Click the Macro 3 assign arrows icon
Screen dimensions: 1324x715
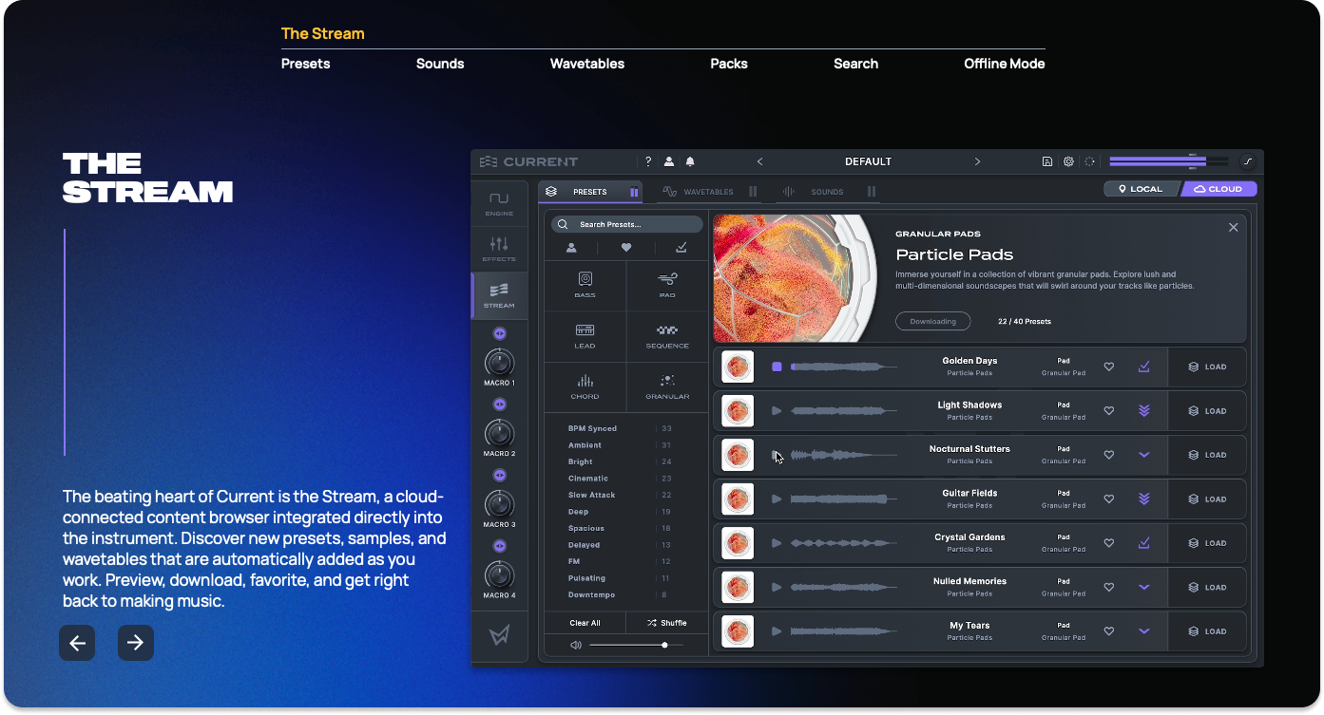(x=499, y=475)
